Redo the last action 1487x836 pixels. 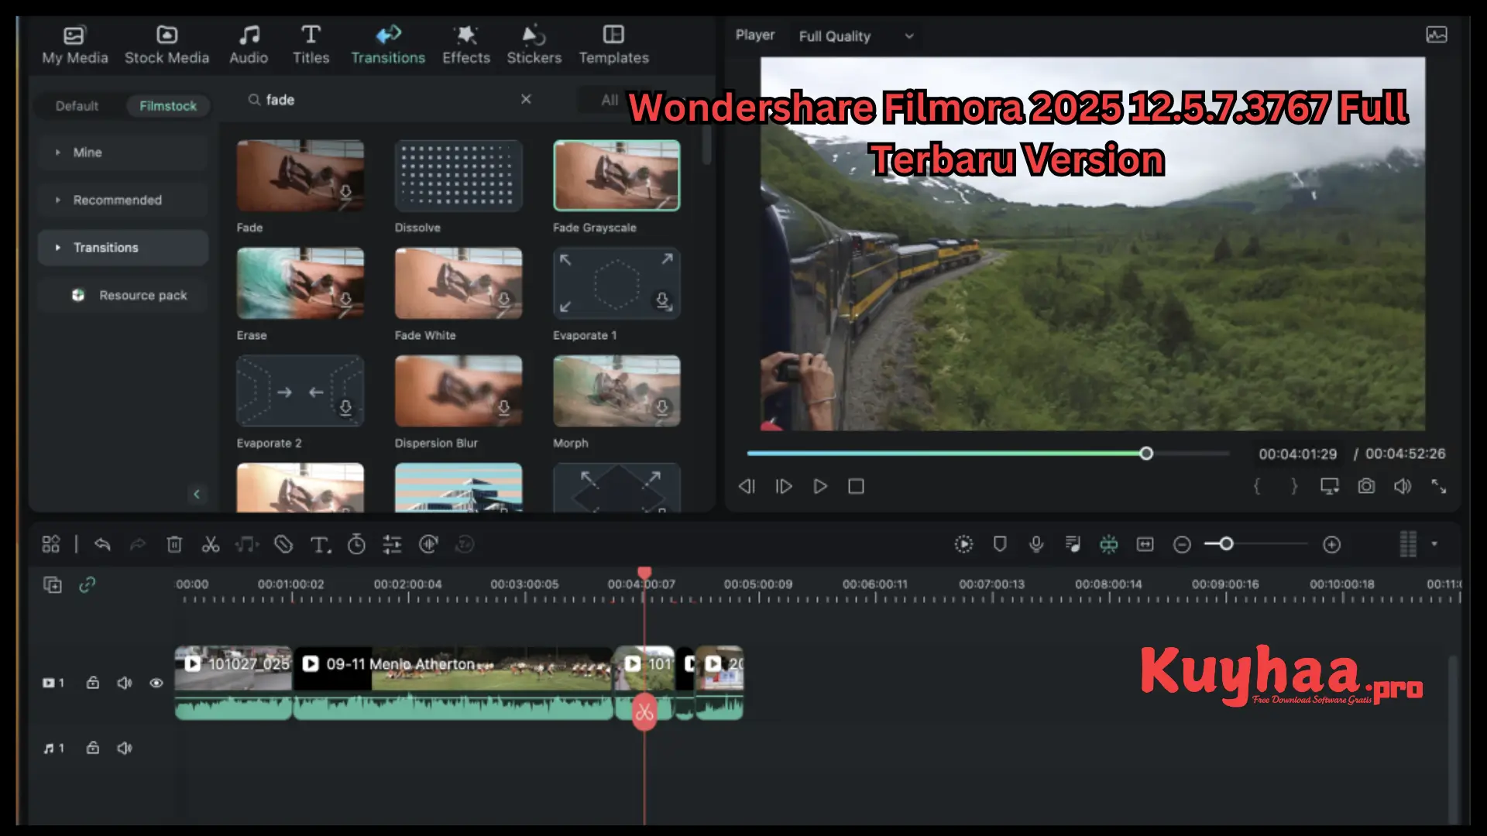[138, 544]
